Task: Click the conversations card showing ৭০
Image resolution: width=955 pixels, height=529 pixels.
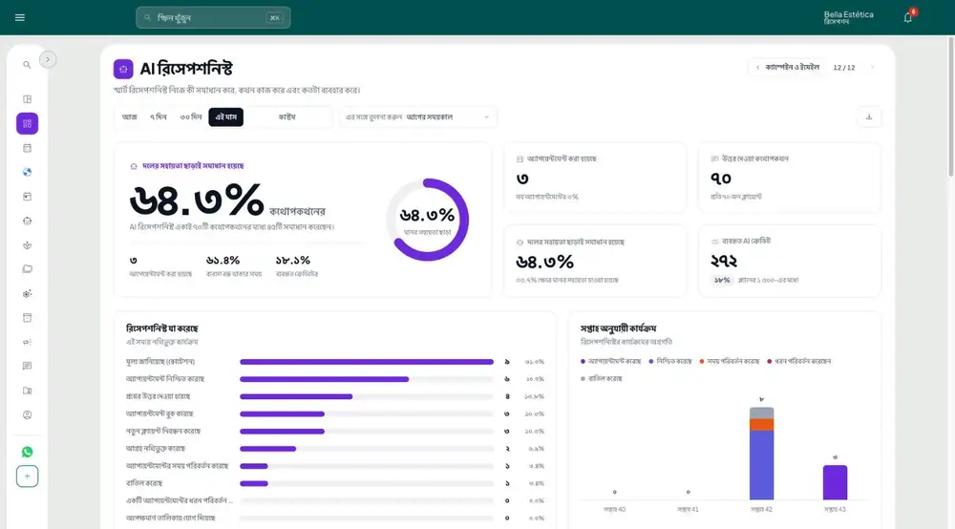Action: click(x=790, y=178)
